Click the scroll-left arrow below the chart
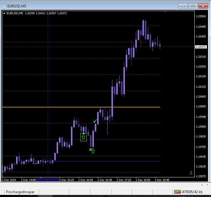211x197 pixels. pos(202,185)
